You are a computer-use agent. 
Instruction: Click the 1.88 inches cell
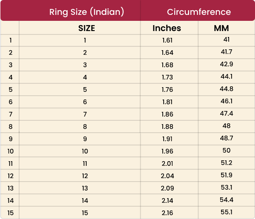tap(167, 127)
